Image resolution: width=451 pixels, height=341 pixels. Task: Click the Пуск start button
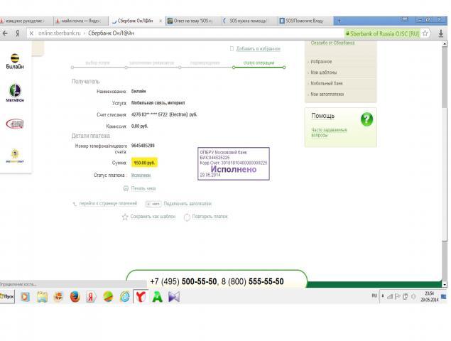pyautogui.click(x=7, y=296)
